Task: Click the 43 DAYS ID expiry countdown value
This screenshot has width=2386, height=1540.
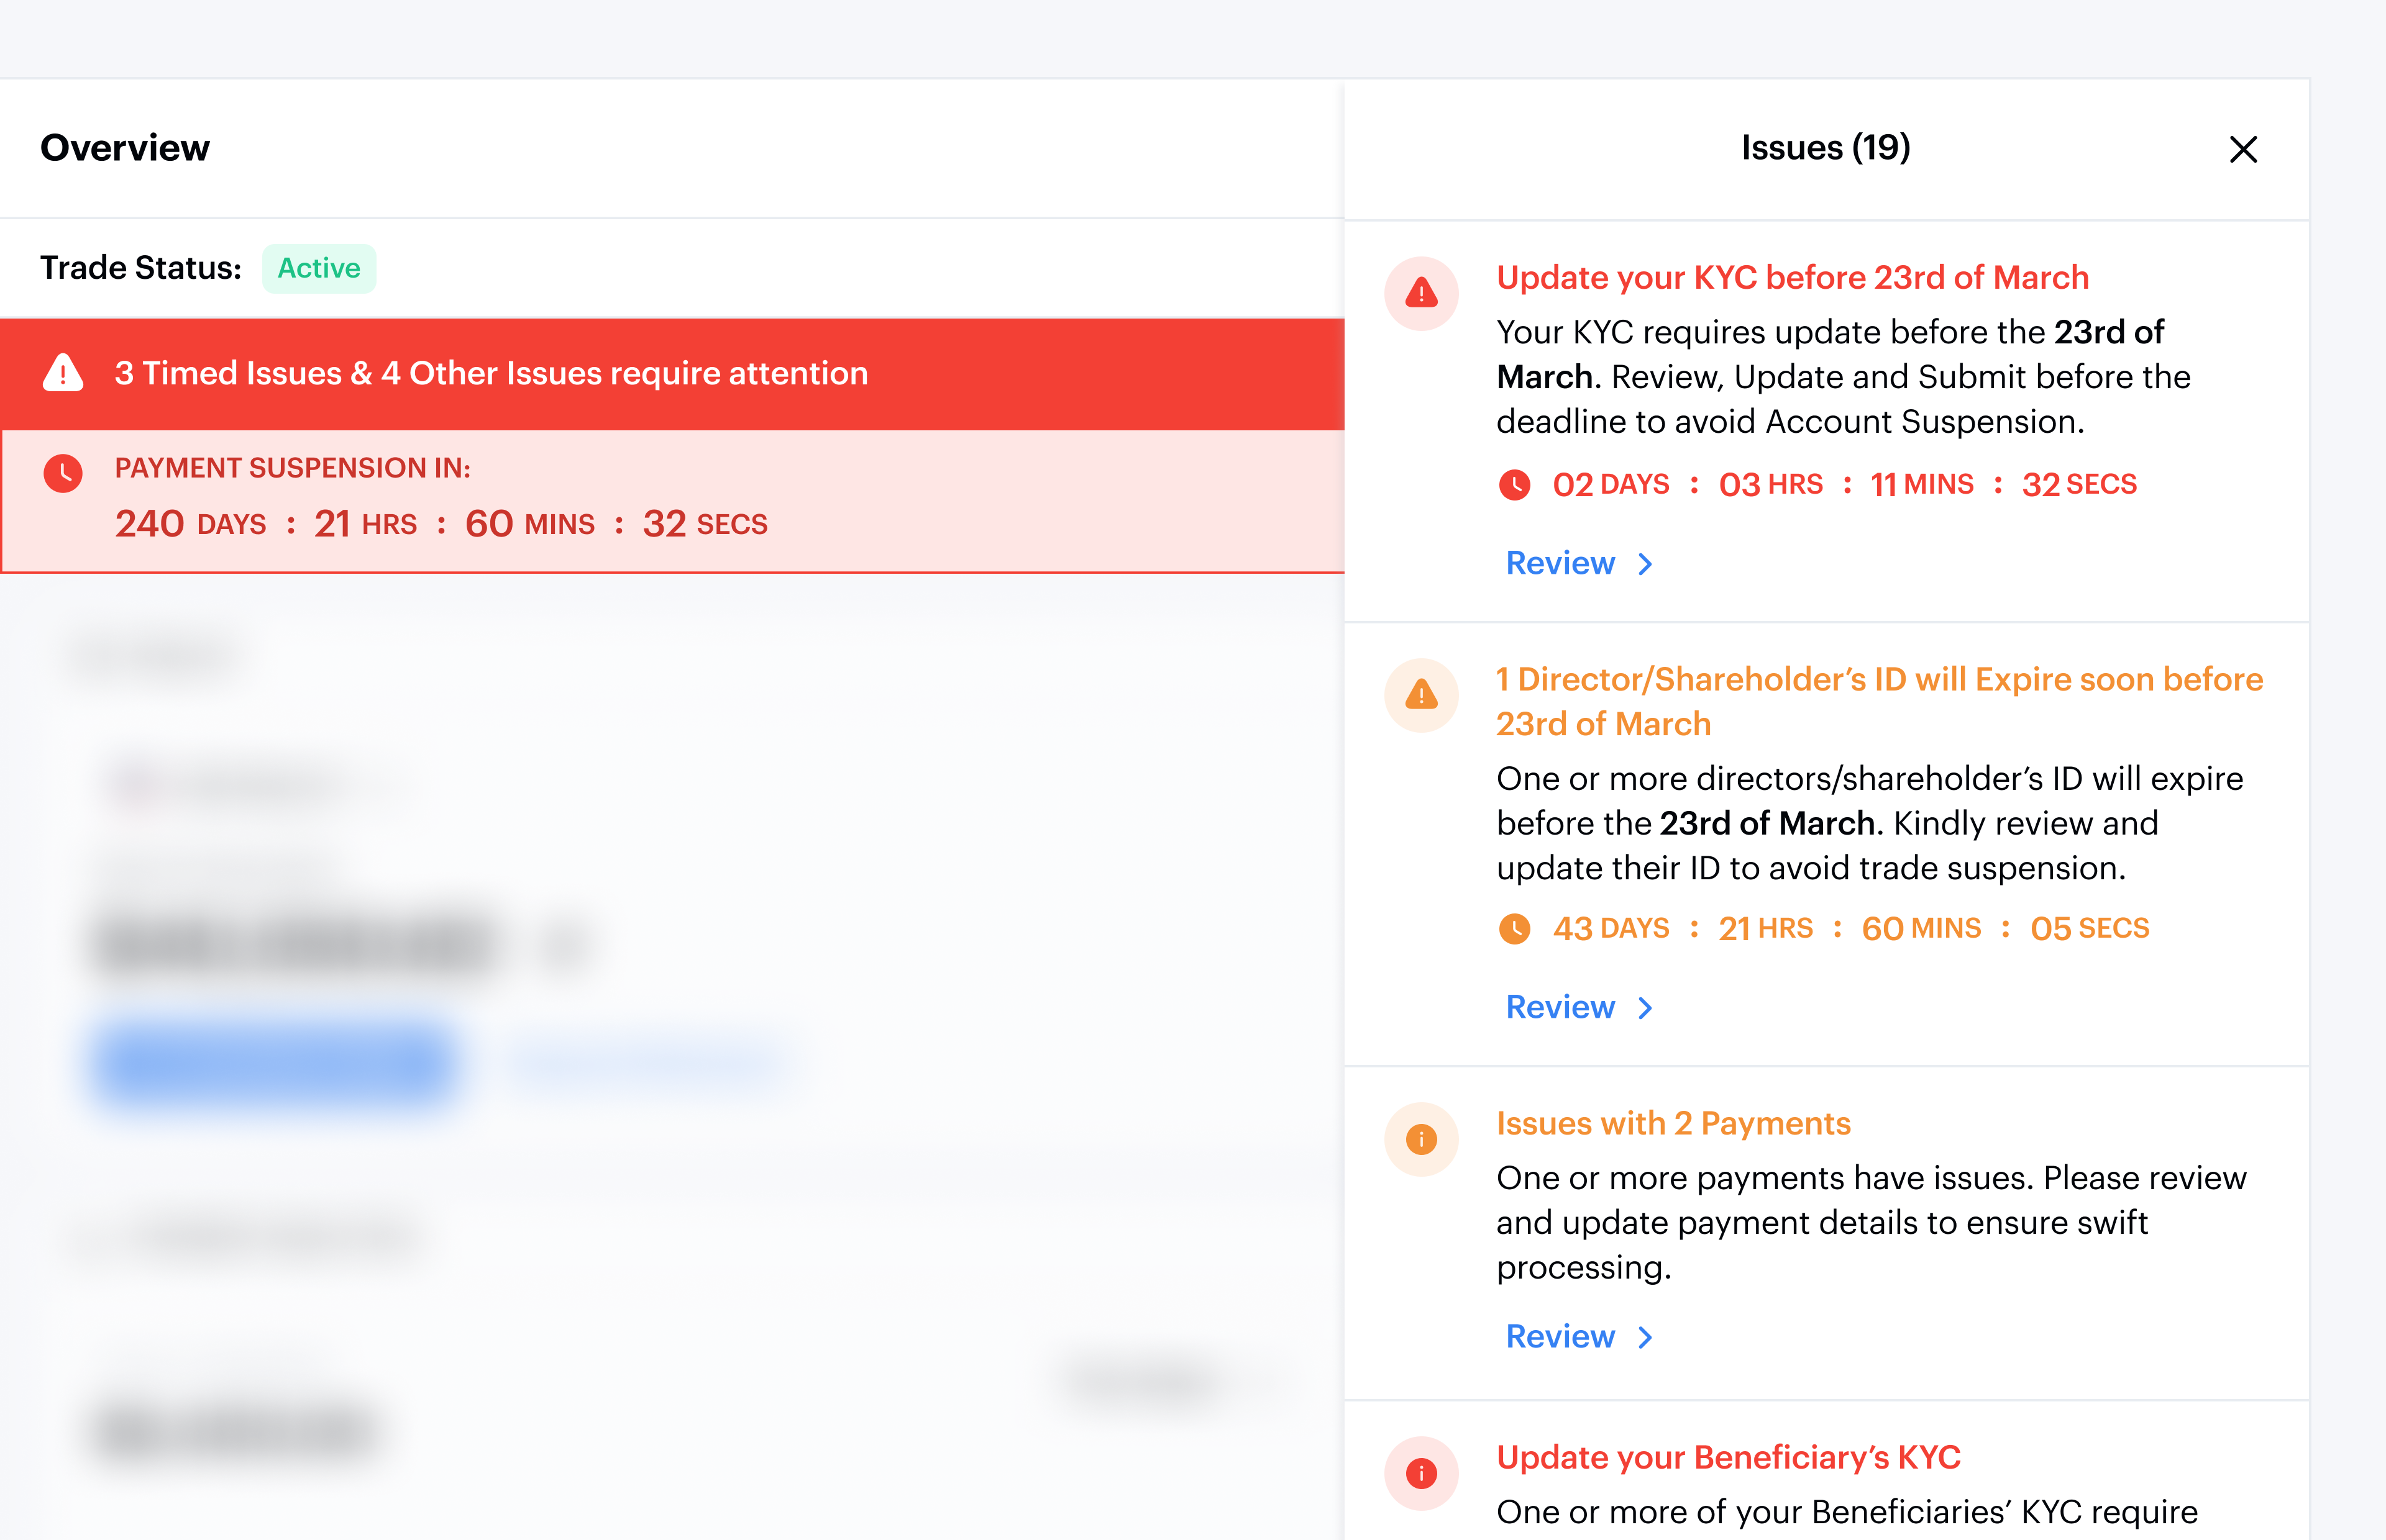Action: tap(1611, 929)
